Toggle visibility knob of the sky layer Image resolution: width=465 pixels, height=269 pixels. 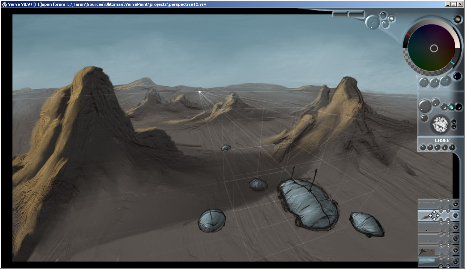point(455,262)
